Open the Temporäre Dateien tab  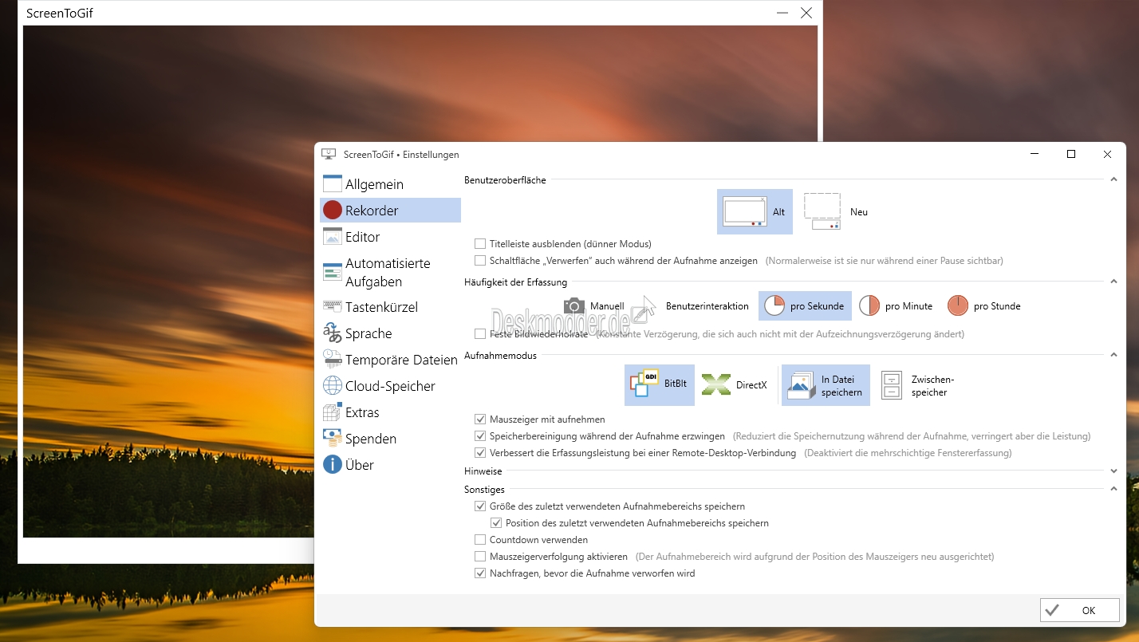[390, 360]
